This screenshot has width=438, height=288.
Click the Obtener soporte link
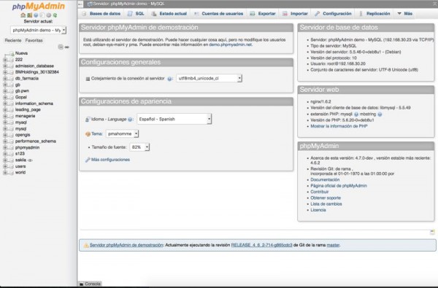coord(326,198)
